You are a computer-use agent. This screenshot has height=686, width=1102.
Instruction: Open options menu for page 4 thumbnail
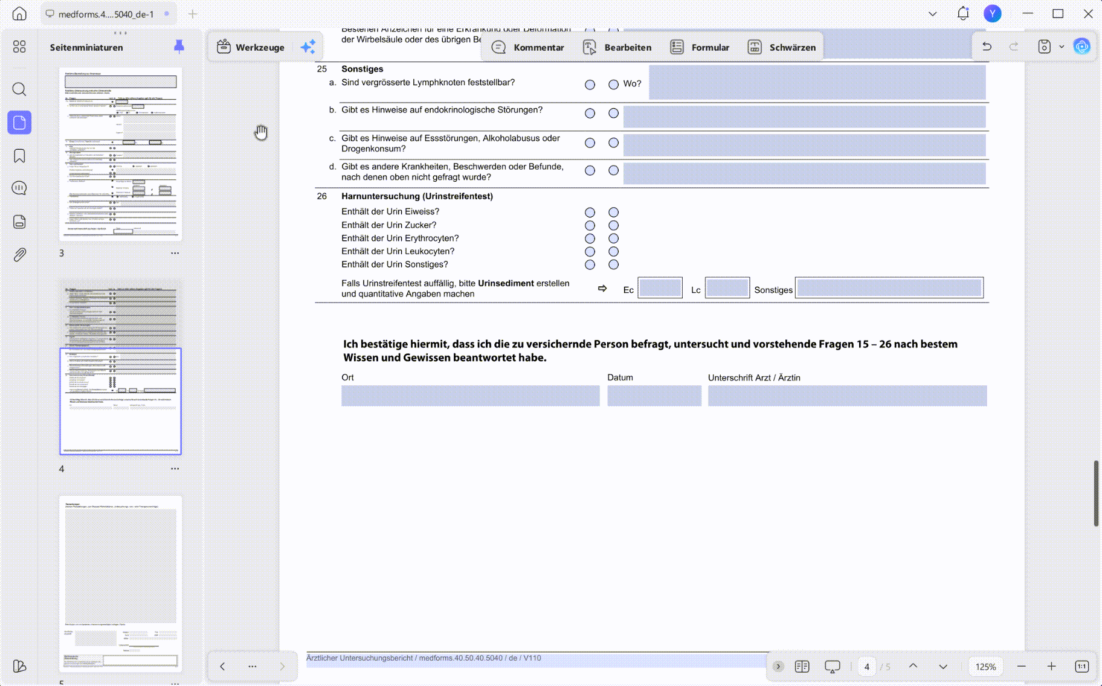pos(175,469)
